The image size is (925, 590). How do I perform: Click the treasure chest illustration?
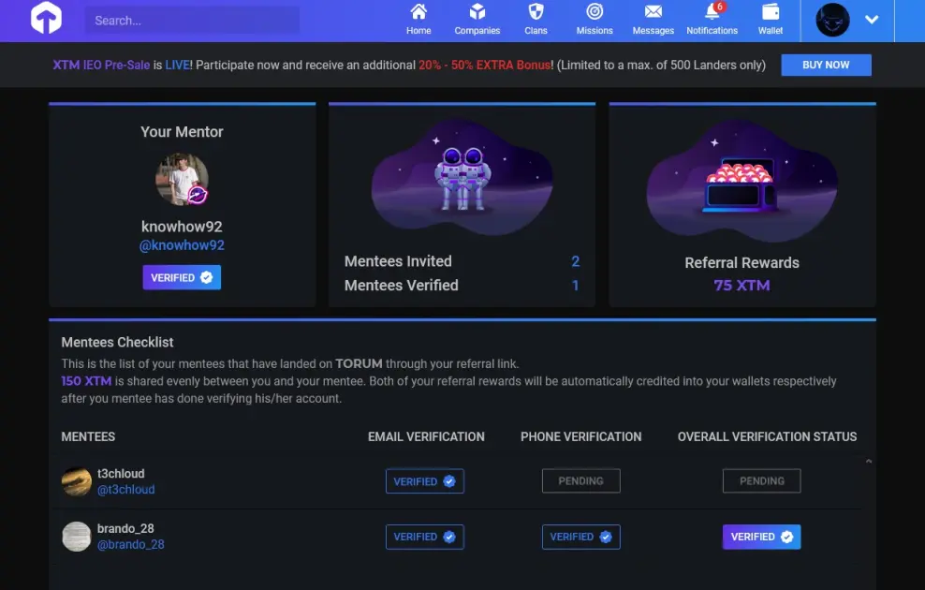(741, 180)
